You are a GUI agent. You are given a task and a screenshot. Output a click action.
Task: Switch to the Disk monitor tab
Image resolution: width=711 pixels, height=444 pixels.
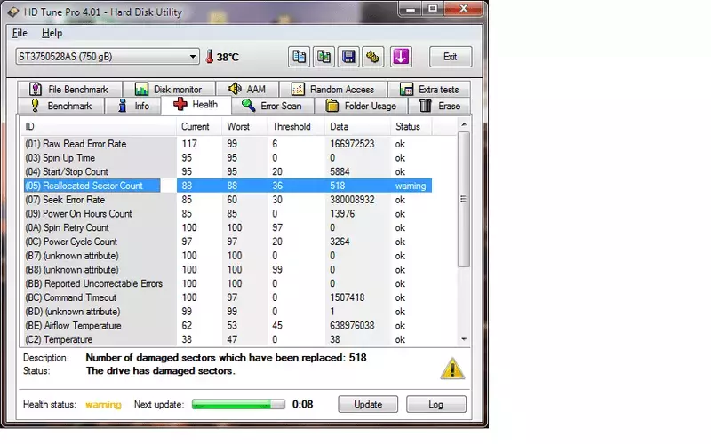pos(169,90)
